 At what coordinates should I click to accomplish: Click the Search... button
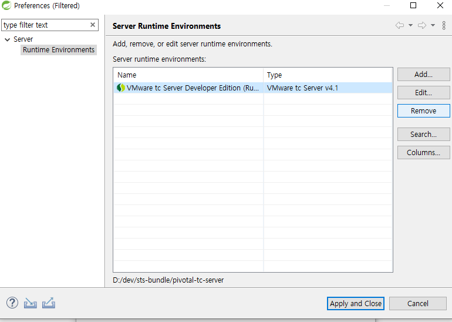tap(423, 134)
